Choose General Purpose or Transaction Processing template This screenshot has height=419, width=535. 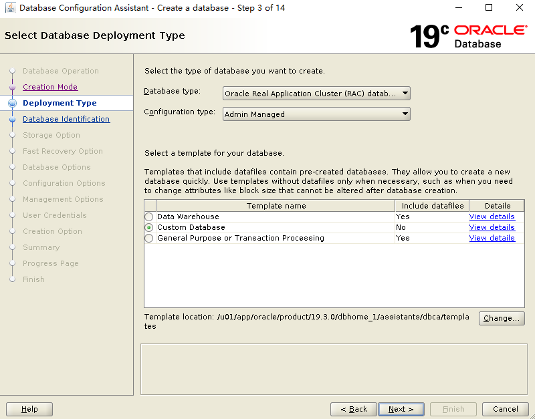click(x=148, y=238)
